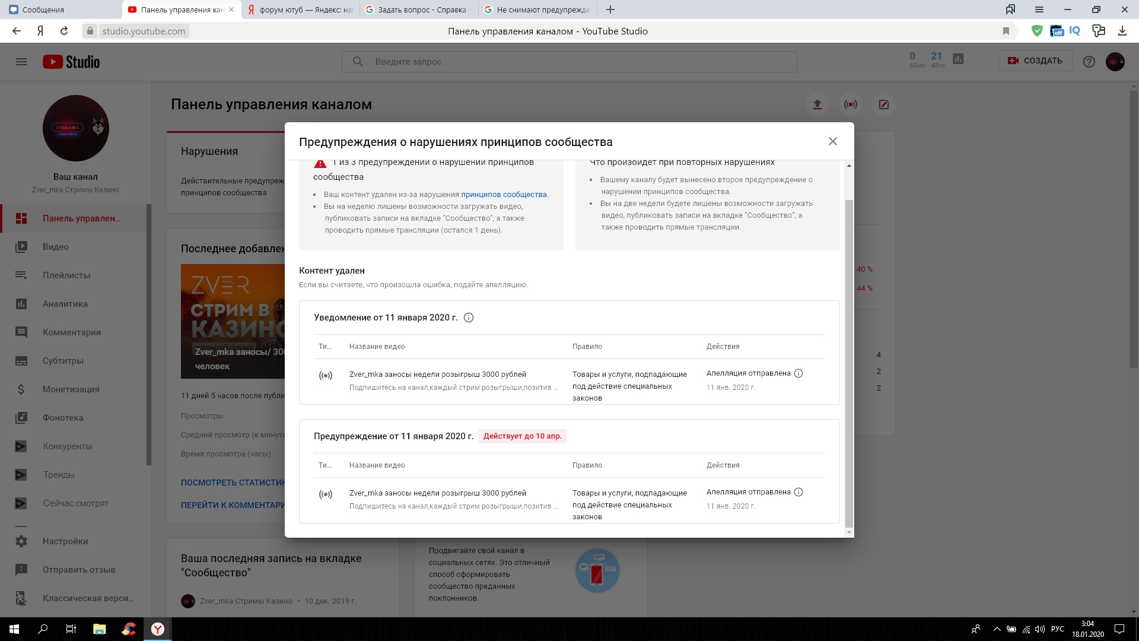This screenshot has height=641, width=1139.
Task: Click the Фонотека music library icon
Action: [x=21, y=418]
